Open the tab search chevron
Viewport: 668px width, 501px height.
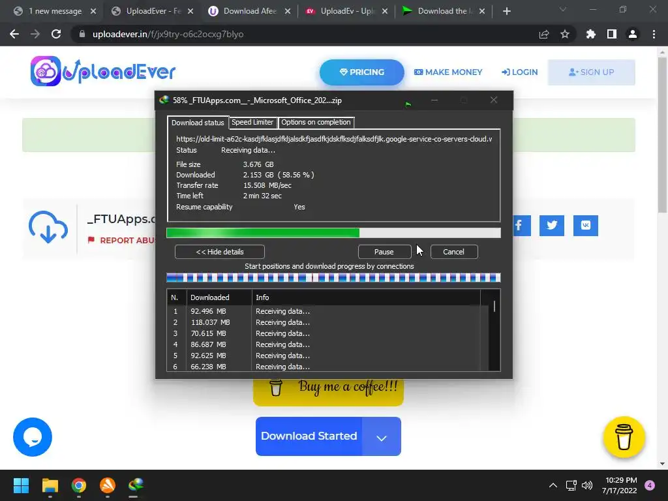click(x=563, y=9)
